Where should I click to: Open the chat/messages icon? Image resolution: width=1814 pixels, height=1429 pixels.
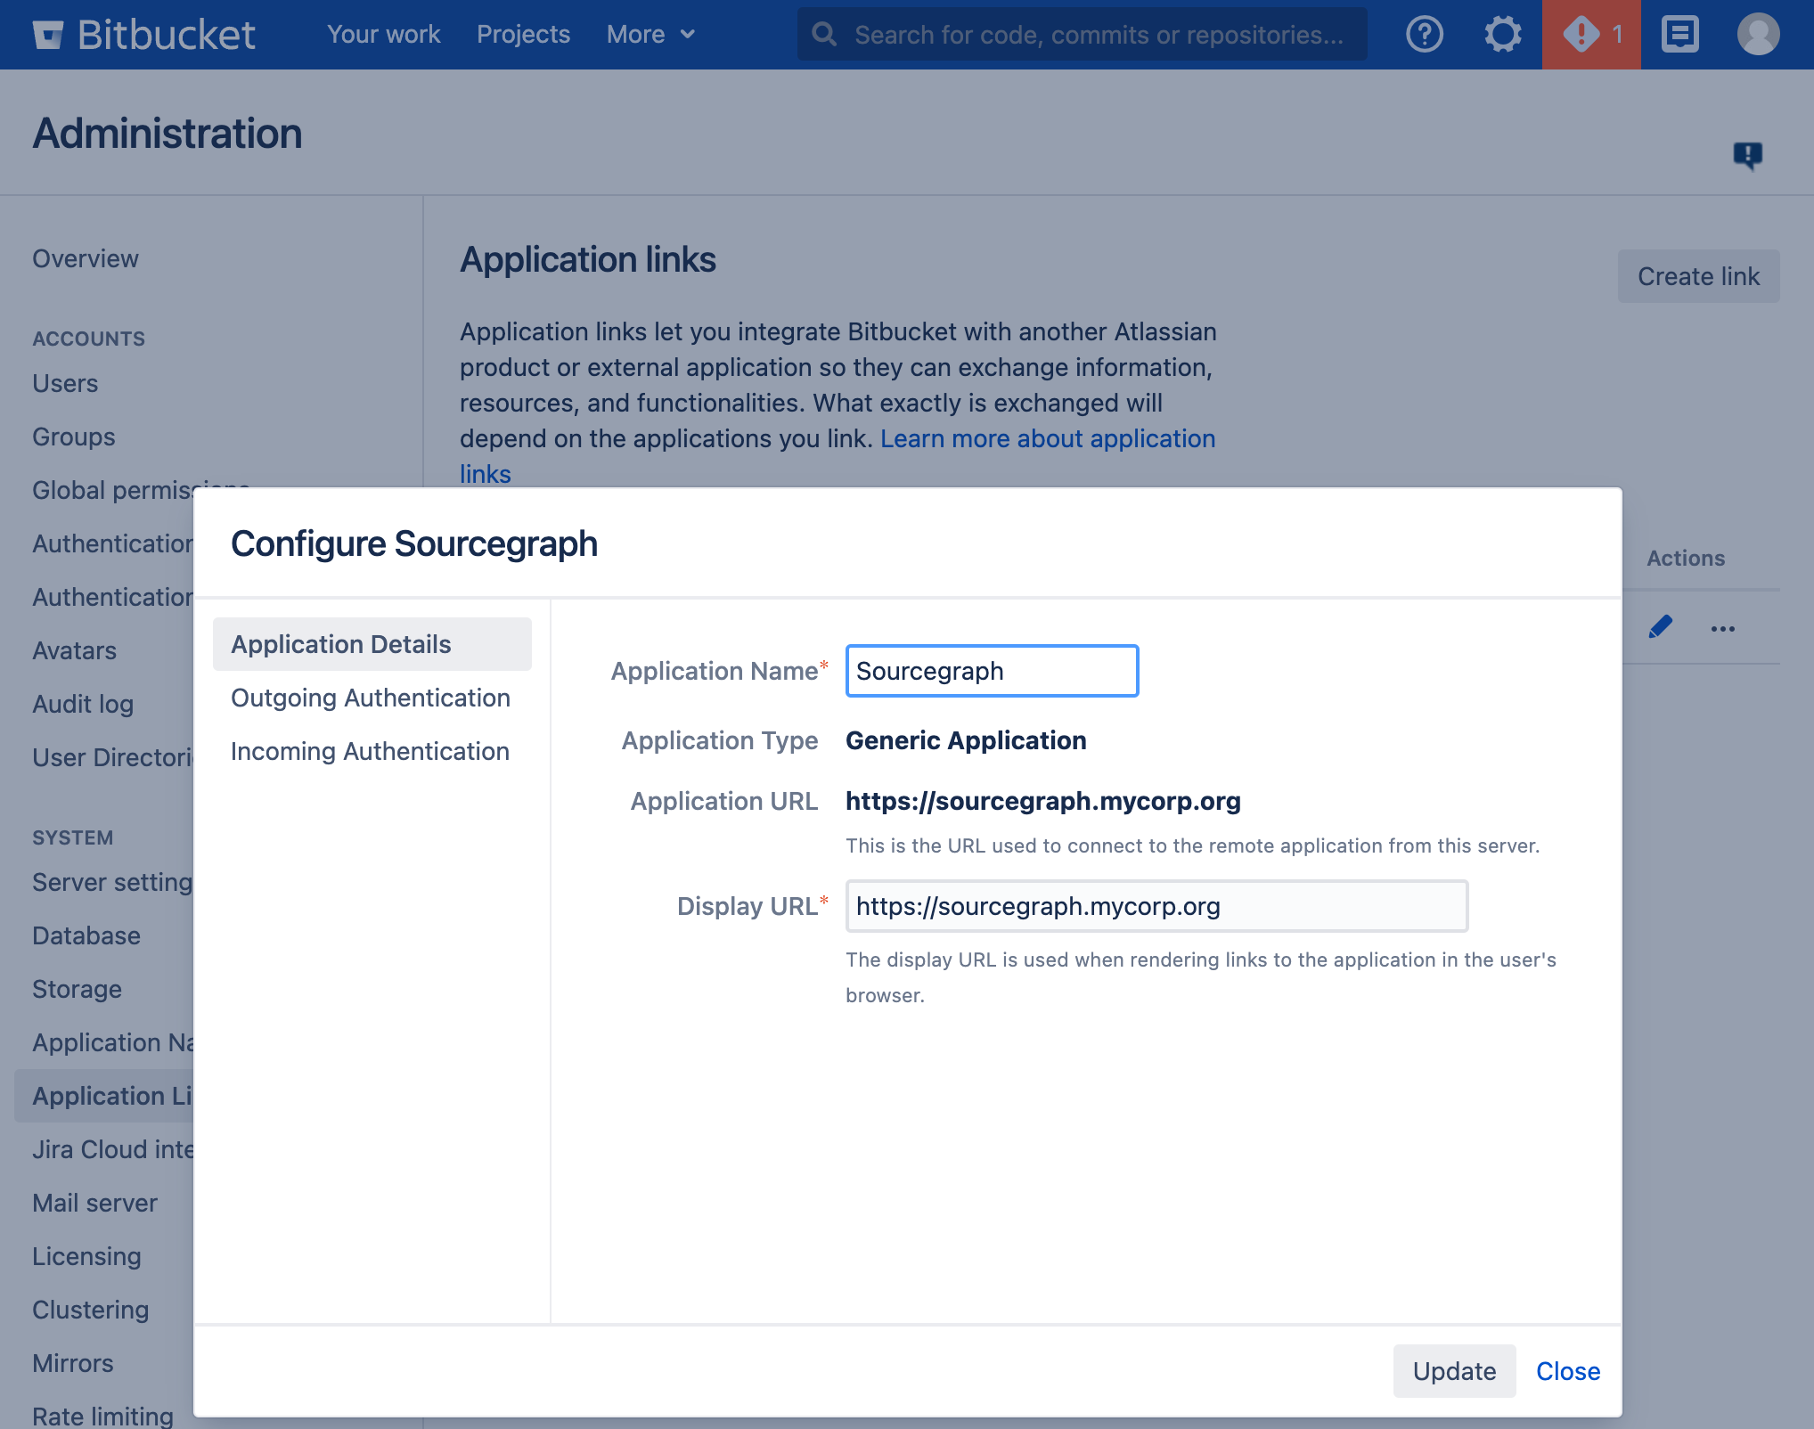coord(1679,34)
